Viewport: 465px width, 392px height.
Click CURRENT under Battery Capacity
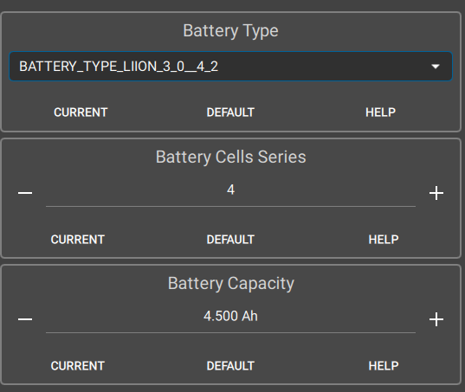pos(78,366)
